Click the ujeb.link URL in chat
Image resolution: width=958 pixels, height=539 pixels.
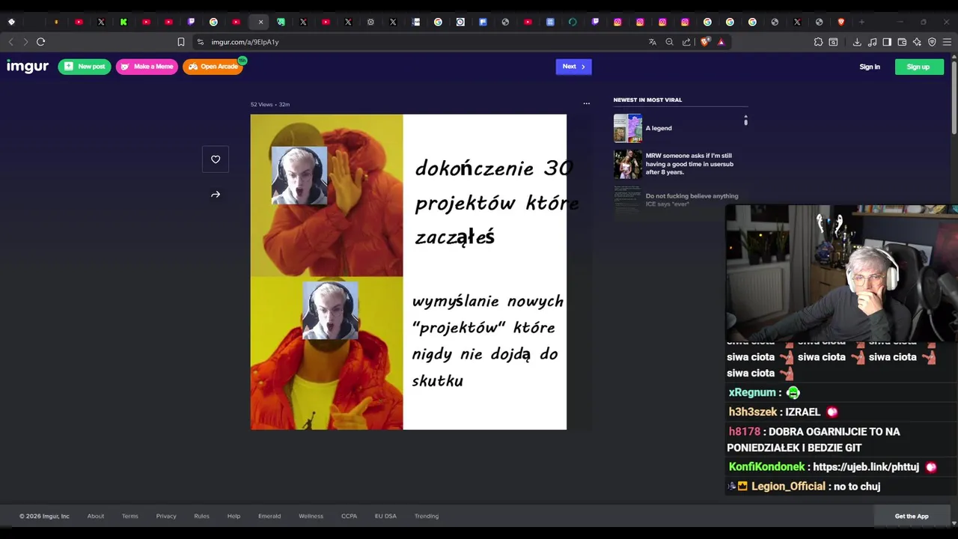tap(866, 466)
